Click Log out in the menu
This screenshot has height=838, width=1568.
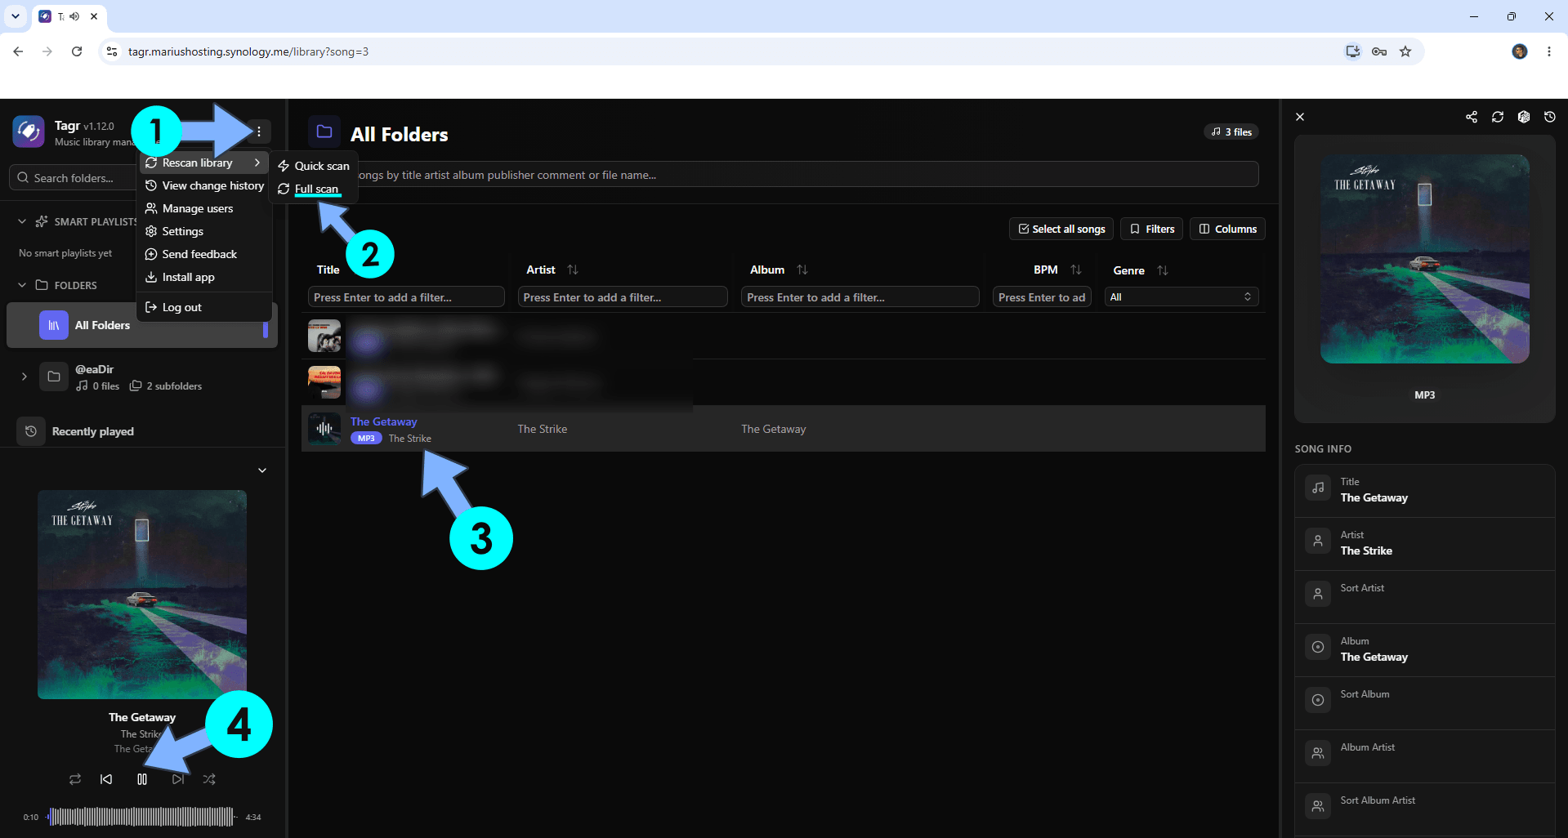click(205, 307)
